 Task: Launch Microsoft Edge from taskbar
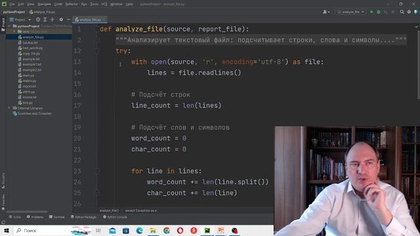[139, 230]
